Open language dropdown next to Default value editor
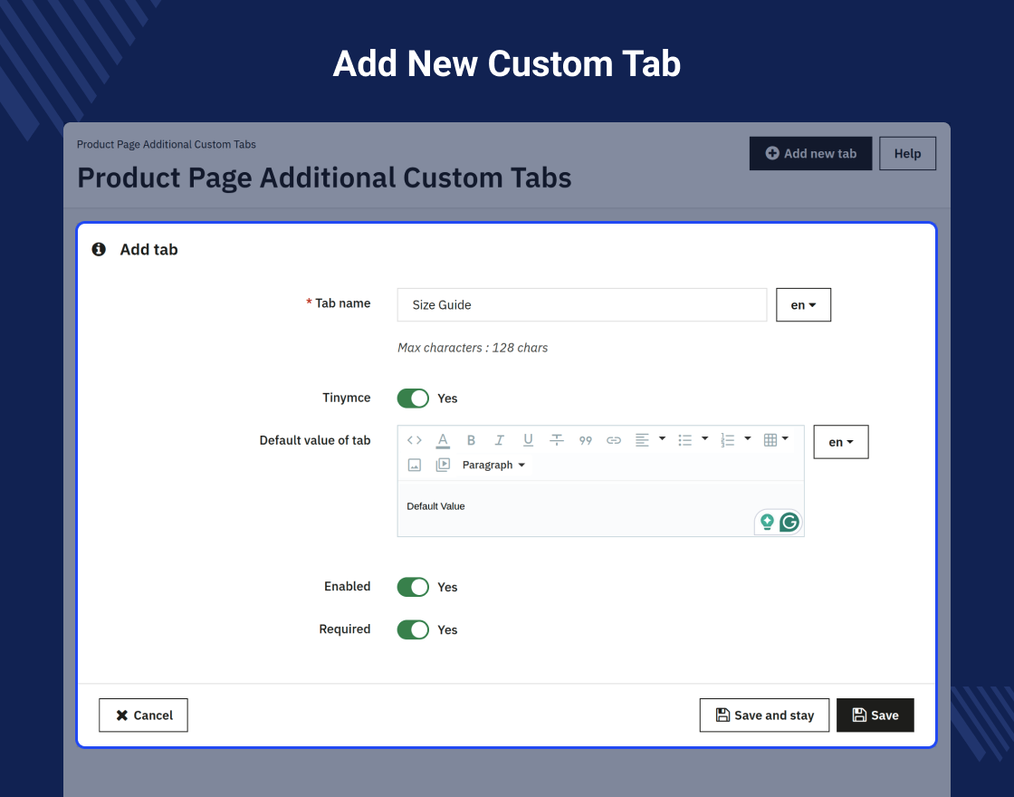 841,442
